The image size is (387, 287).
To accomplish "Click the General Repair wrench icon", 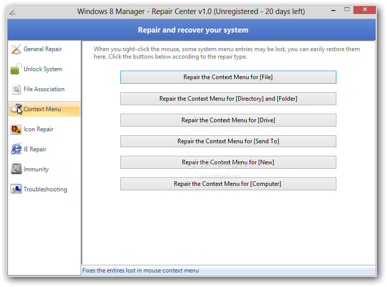I will (x=16, y=49).
